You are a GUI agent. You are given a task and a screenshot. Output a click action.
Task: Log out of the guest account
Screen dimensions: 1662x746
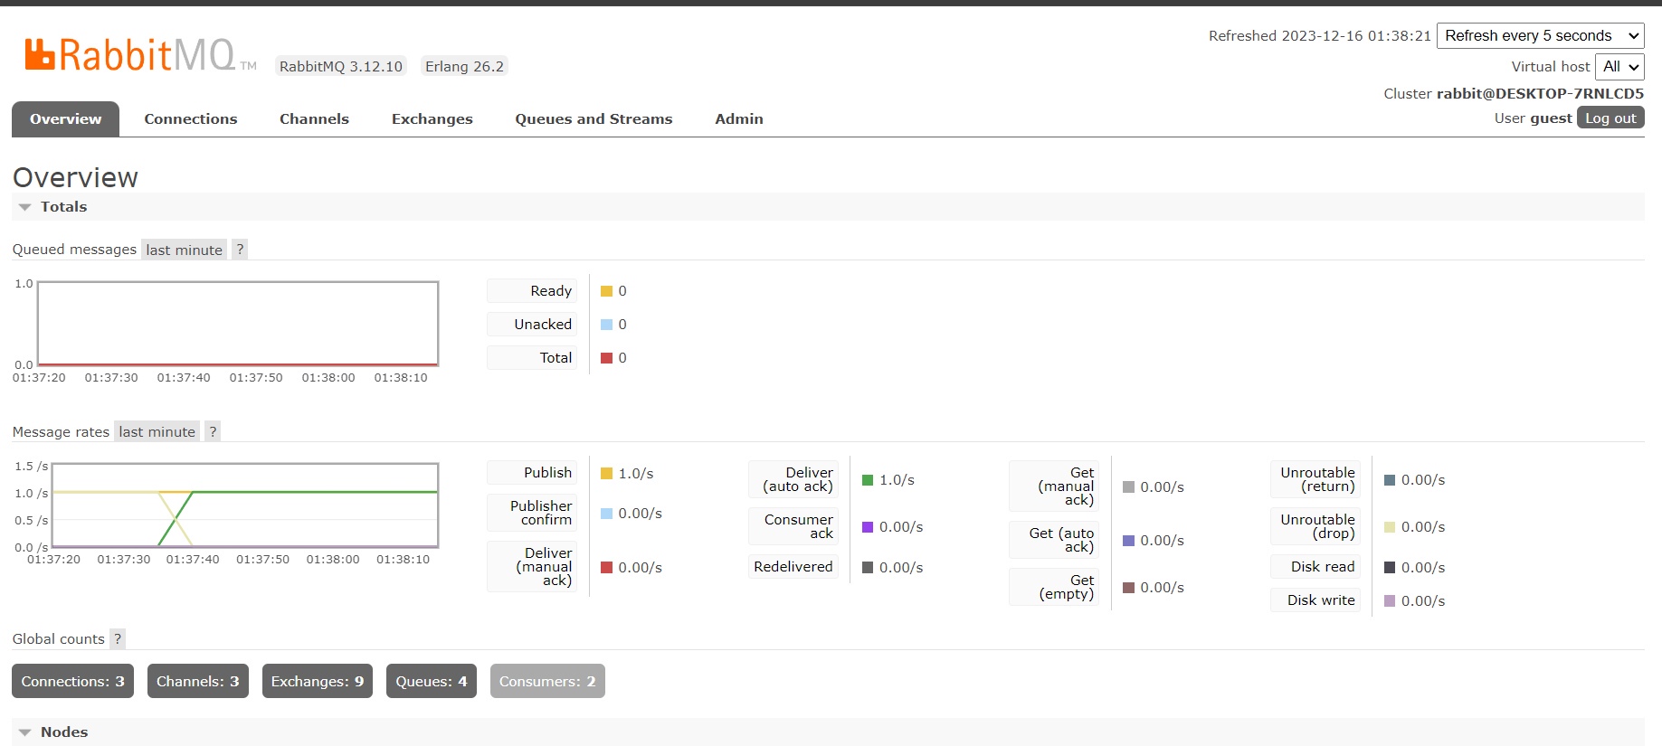tap(1610, 118)
